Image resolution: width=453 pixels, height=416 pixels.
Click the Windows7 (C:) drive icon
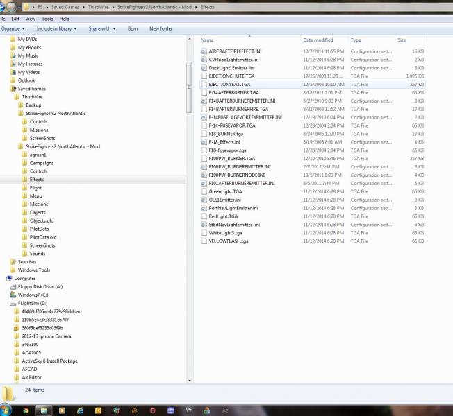pos(13,295)
